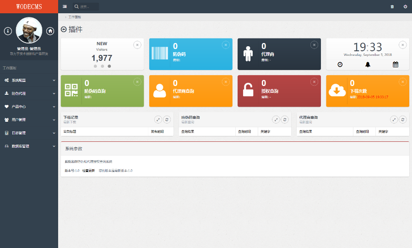Expand the 系统配置 sidebar menu
The height and width of the screenshot is (248, 412).
point(29,80)
